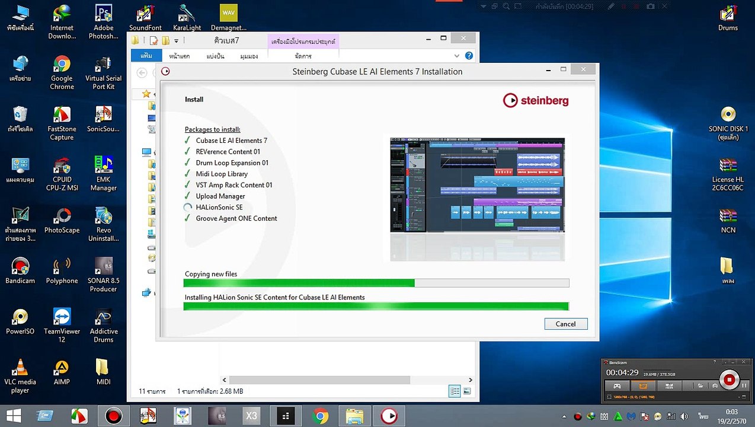Open Bandicam from the taskbar
This screenshot has width=755, height=427.
pos(113,416)
